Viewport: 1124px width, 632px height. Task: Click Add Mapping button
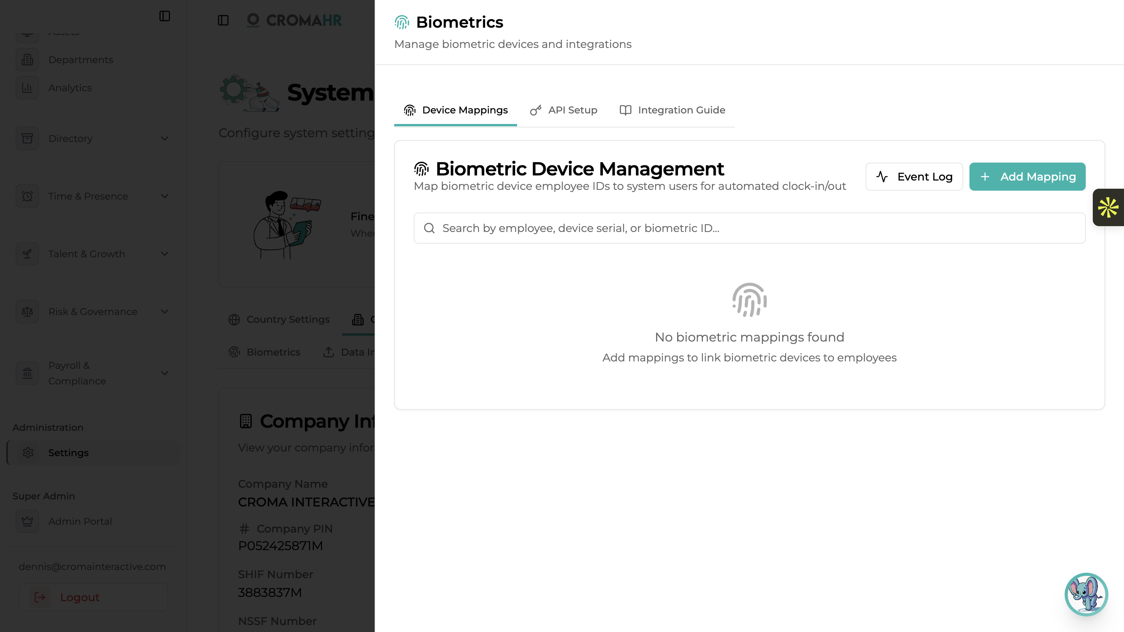click(1027, 177)
